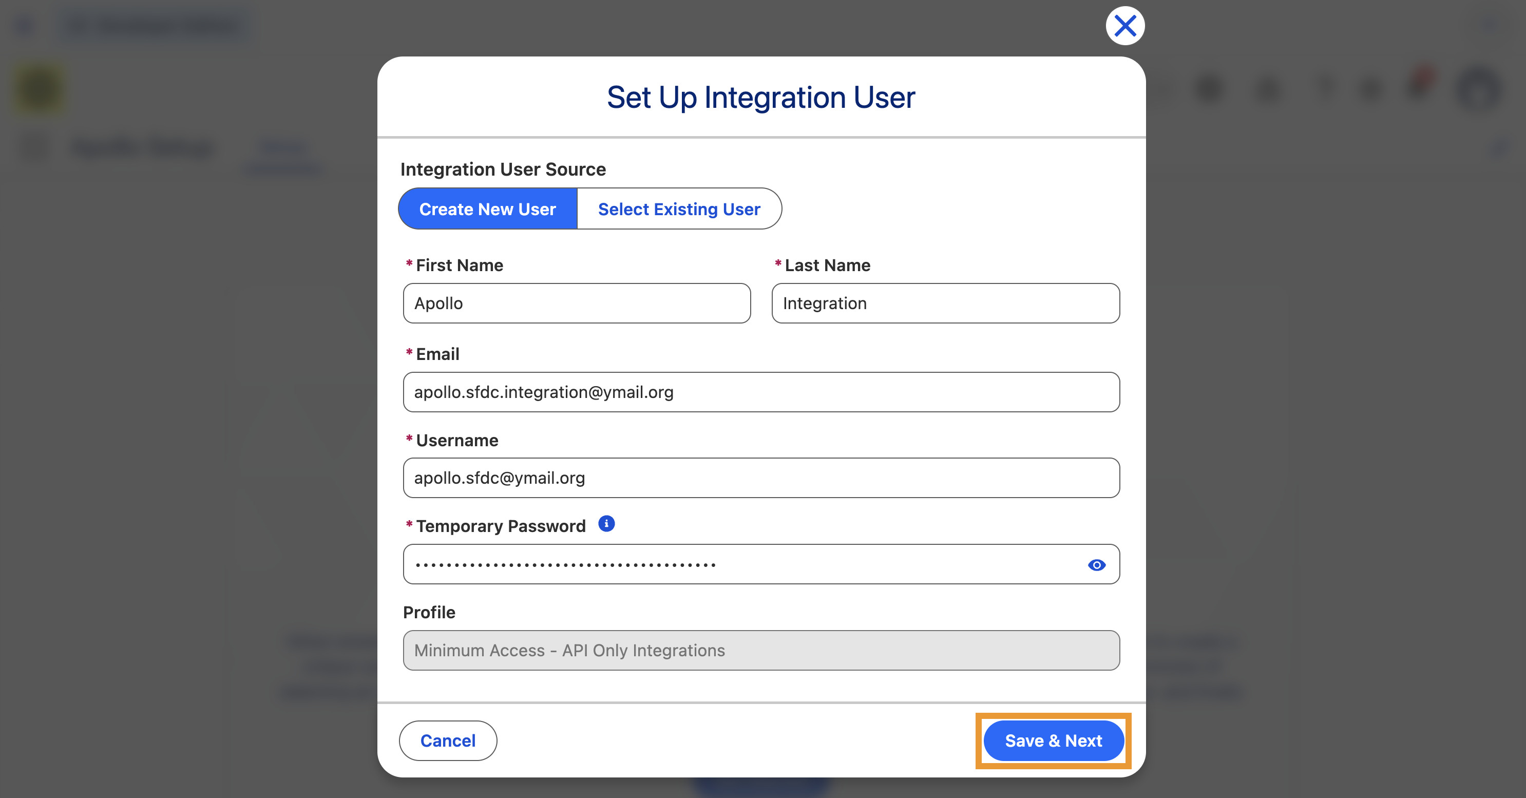The height and width of the screenshot is (798, 1526).
Task: Select the blurred tab beside Apollo Setup
Action: tap(283, 155)
